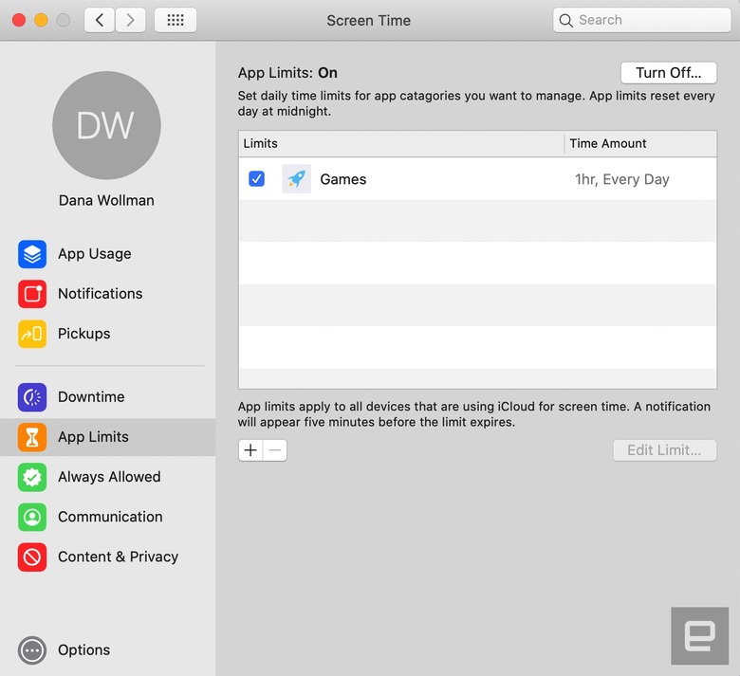Image resolution: width=740 pixels, height=676 pixels.
Task: Select the Content & Privacy icon
Action: tap(32, 557)
